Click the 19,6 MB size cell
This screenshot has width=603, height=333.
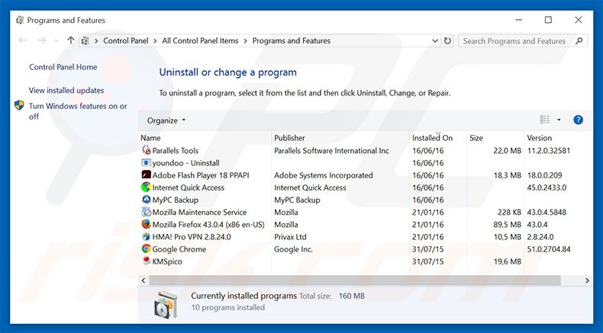coord(508,261)
